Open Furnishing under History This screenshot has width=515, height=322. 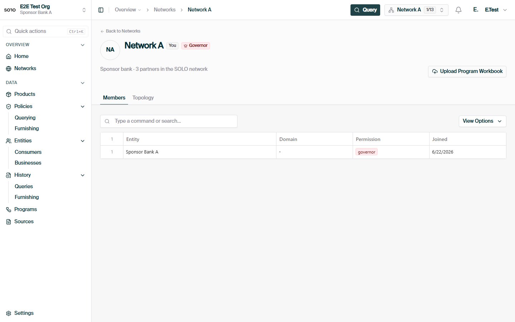[27, 197]
